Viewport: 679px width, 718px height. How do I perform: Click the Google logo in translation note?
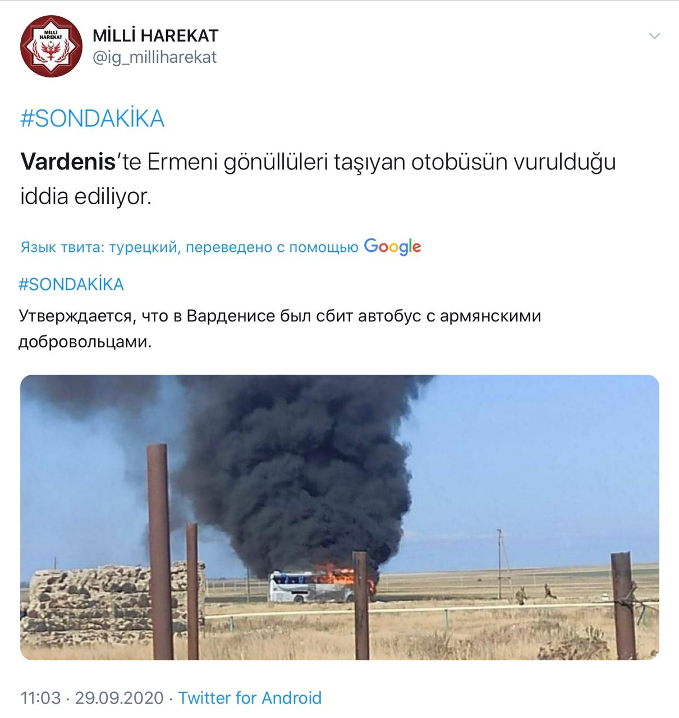click(392, 247)
